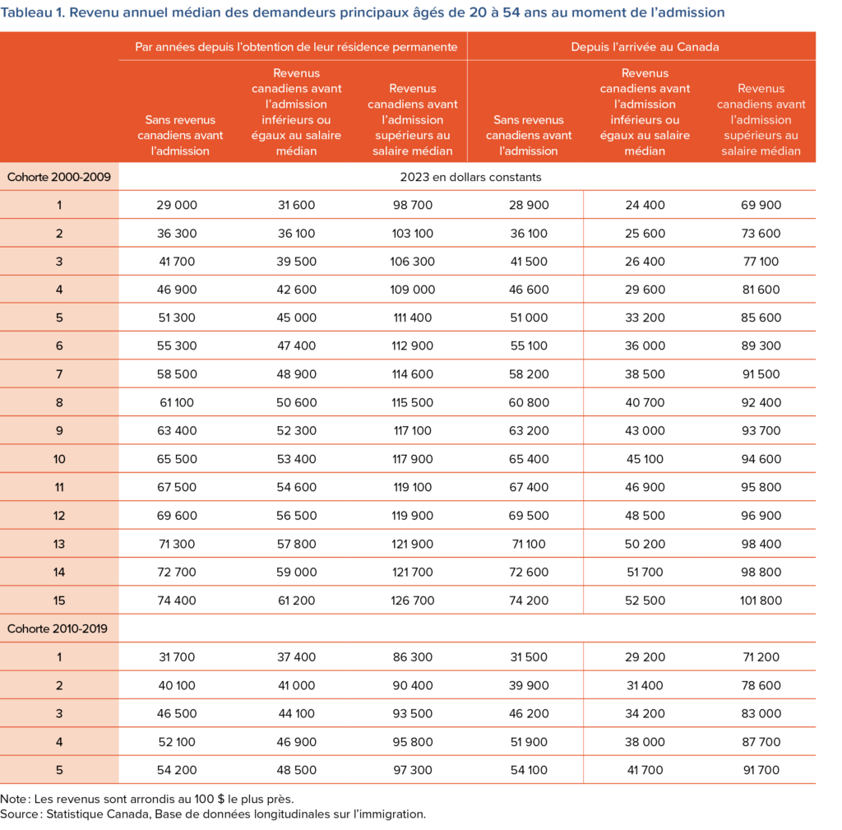Click row label 5 under Cohorte 2010-2019
Screen dimensions: 842x830
click(x=59, y=770)
